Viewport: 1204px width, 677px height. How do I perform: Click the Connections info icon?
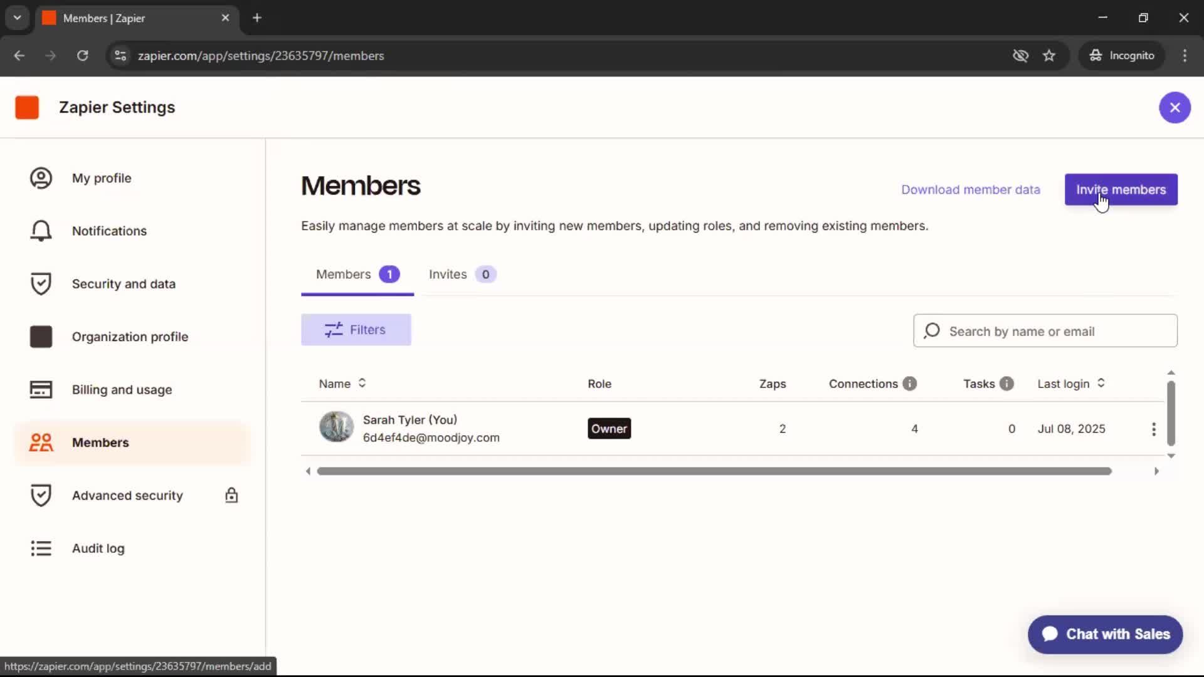[909, 384]
